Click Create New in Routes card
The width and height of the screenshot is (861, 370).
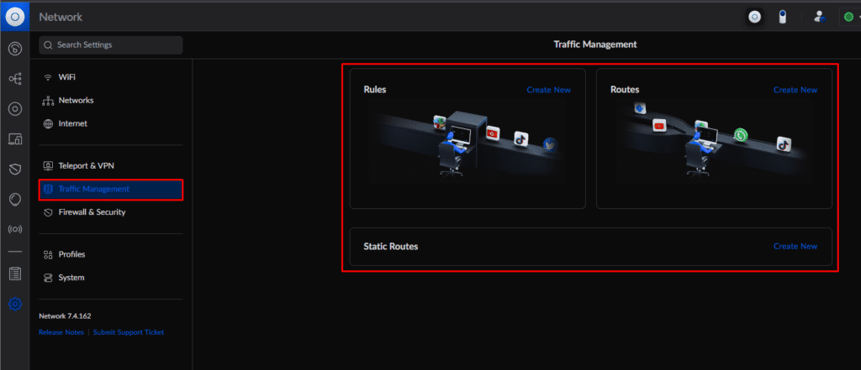click(x=795, y=90)
